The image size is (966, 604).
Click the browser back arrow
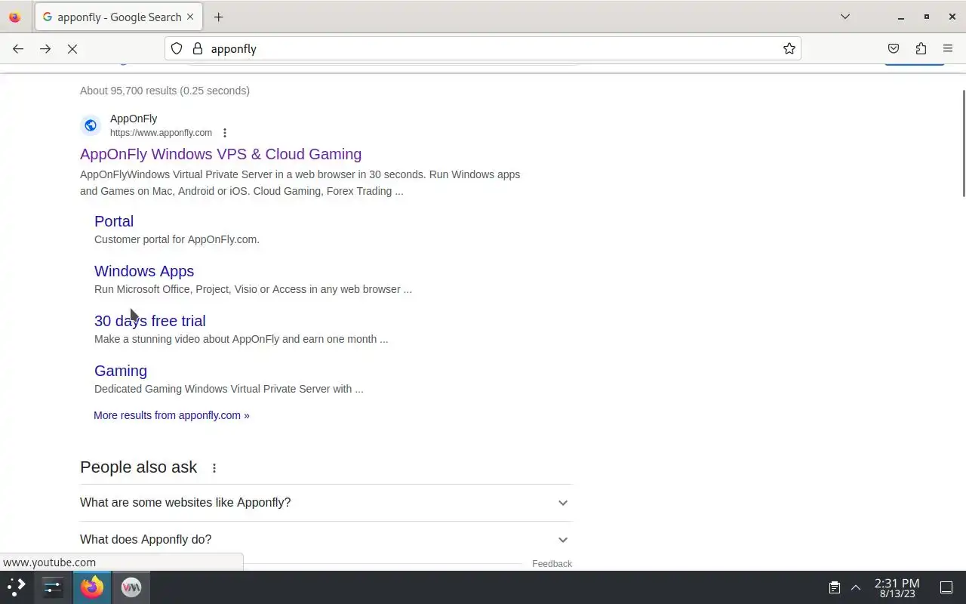(x=18, y=48)
